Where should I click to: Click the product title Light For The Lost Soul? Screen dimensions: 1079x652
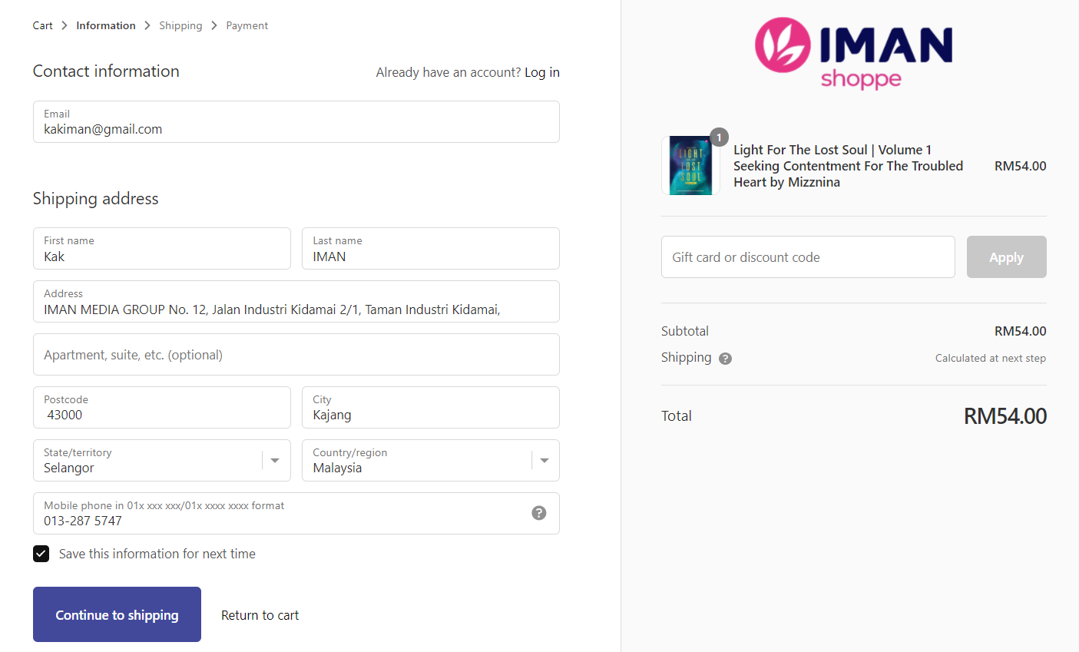[x=848, y=166]
